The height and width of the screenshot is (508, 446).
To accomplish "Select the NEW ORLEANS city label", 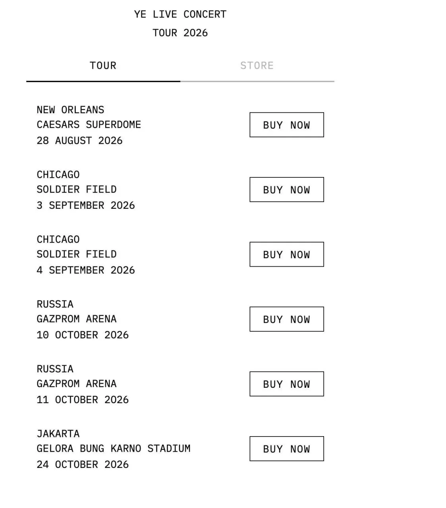I will pos(71,110).
